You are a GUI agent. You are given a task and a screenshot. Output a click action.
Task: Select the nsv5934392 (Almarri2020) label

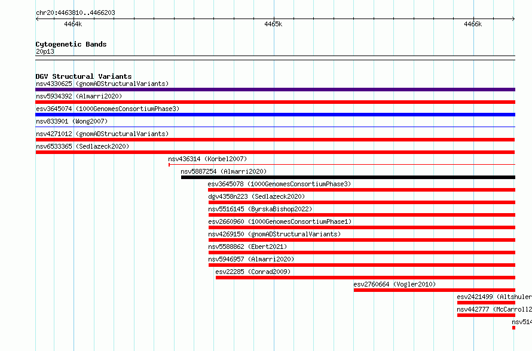pyautogui.click(x=79, y=96)
